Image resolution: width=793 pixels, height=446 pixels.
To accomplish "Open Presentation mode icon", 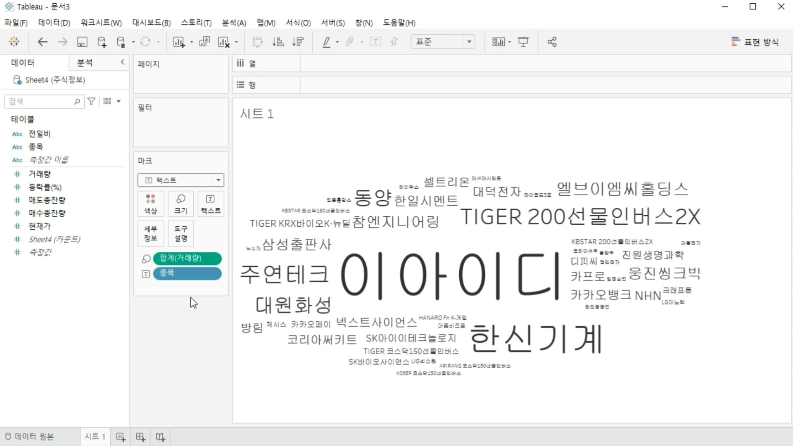I will tap(523, 42).
